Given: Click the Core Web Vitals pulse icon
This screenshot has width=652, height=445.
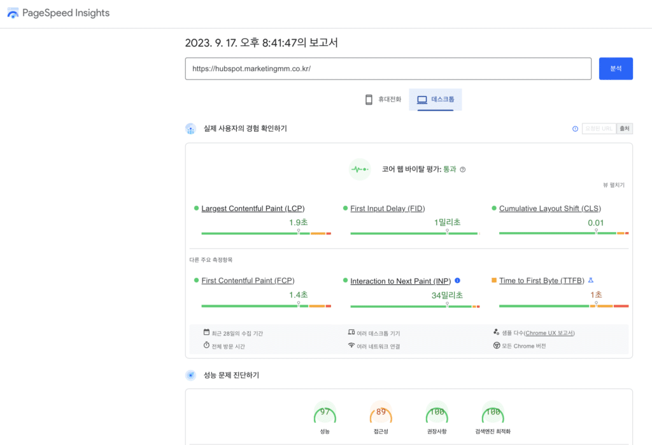Looking at the screenshot, I should tap(360, 169).
